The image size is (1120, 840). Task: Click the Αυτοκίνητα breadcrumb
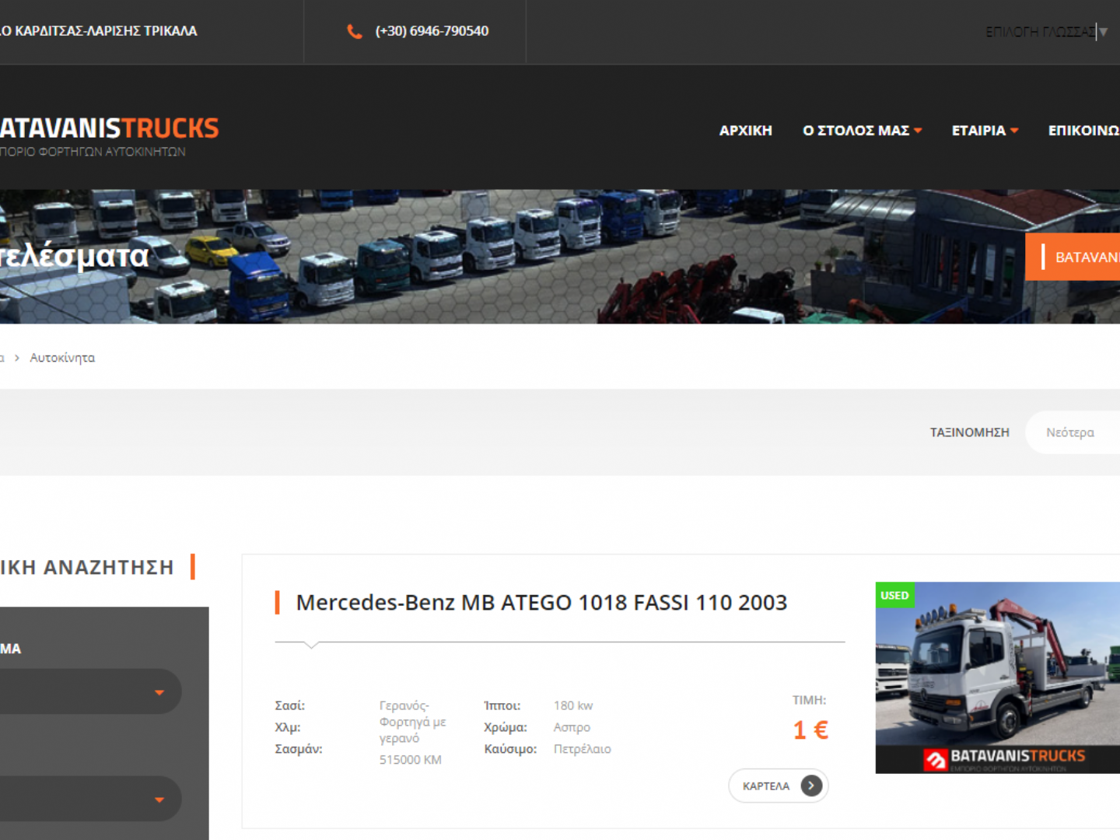pyautogui.click(x=62, y=358)
